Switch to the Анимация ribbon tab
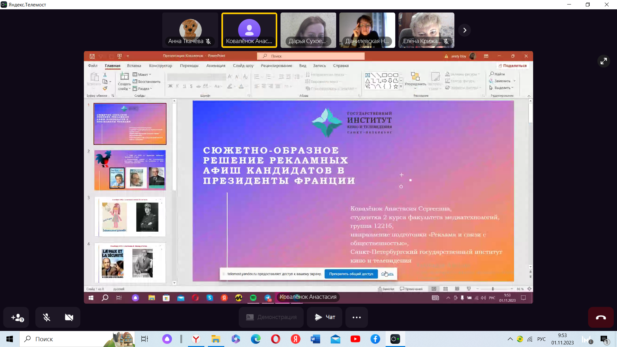This screenshot has width=617, height=347. pos(216,66)
